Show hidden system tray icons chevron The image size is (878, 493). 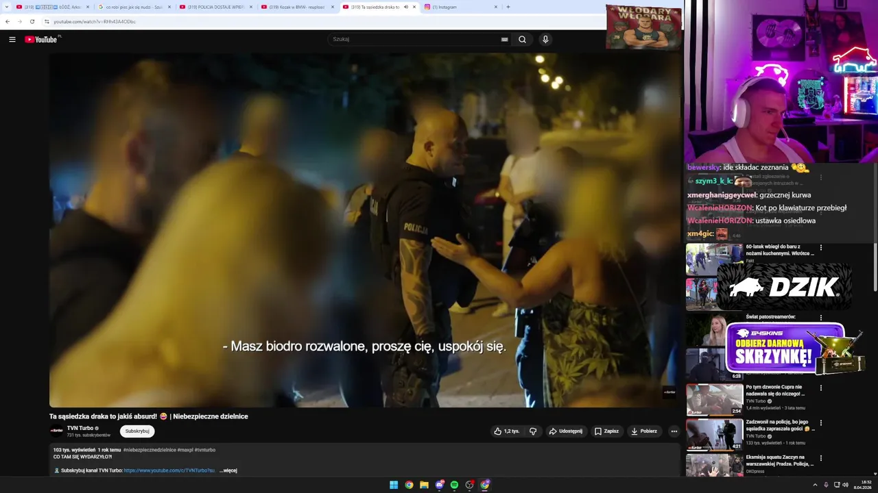[x=815, y=485]
